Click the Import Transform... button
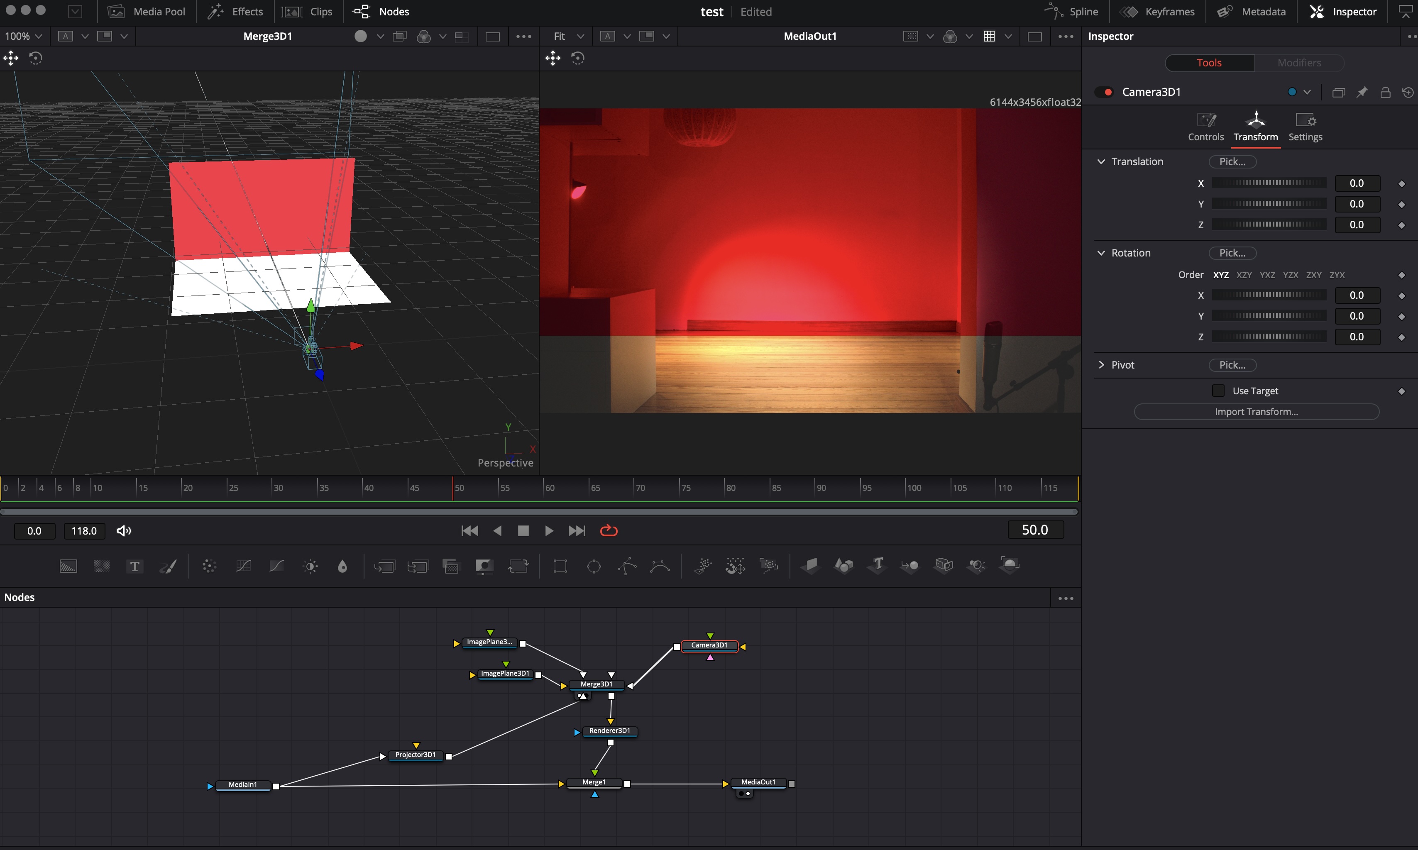1418x850 pixels. point(1256,412)
